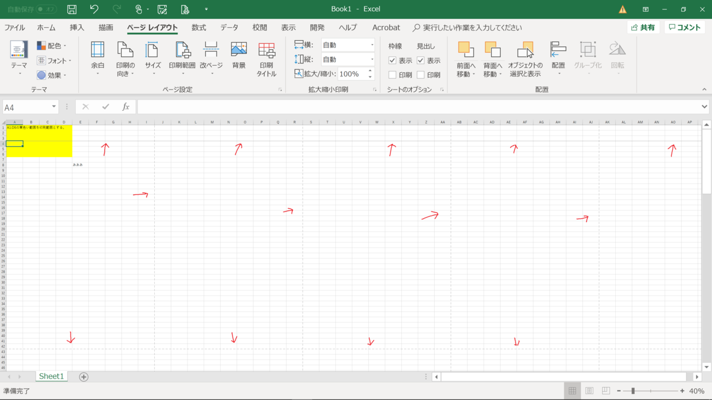Open theme Effects (効果) menu

(52, 75)
